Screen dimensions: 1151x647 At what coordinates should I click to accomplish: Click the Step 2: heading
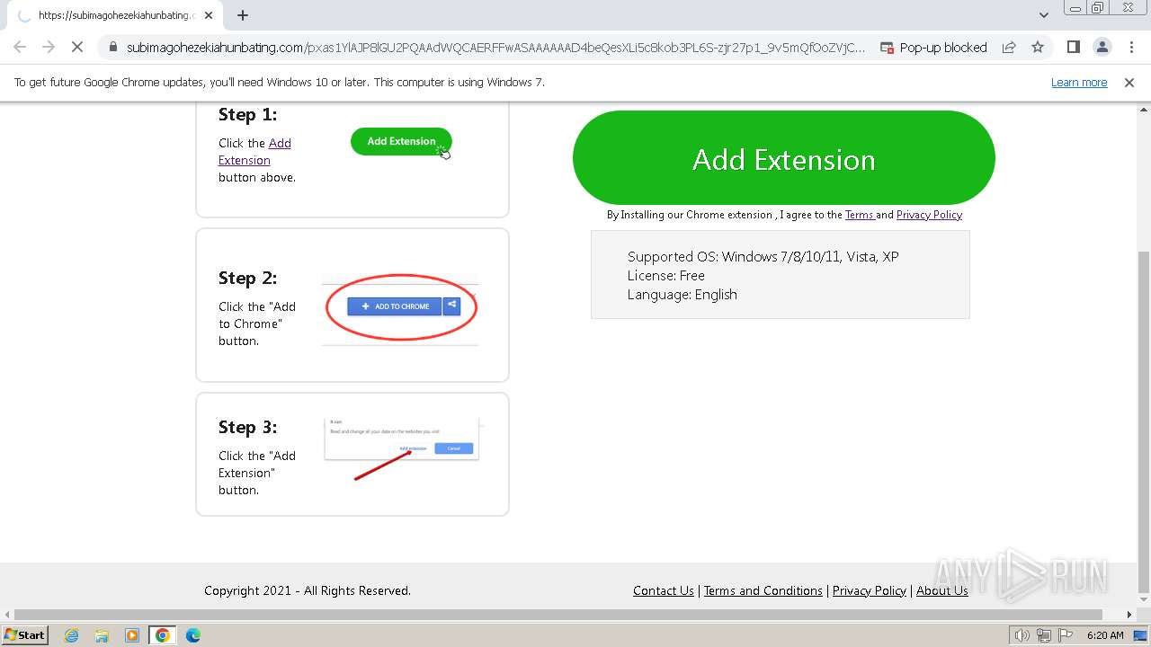247,278
